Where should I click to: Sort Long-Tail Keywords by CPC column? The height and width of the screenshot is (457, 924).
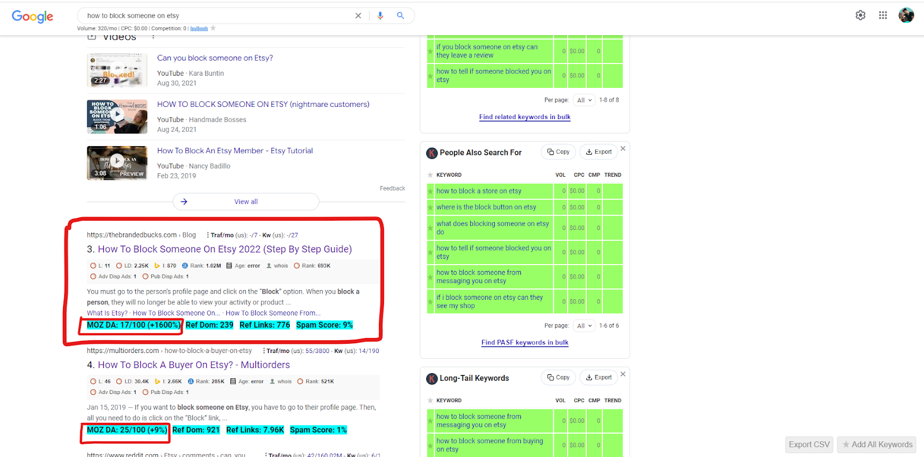click(x=579, y=400)
